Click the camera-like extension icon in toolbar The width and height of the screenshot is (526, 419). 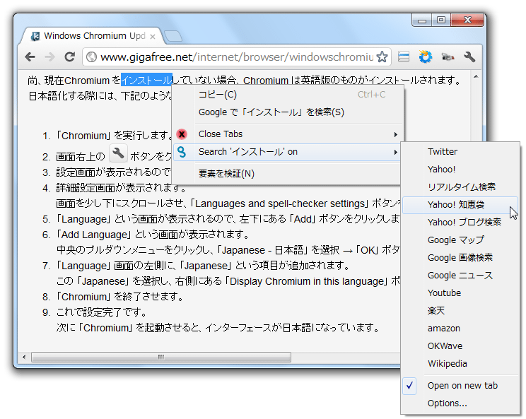(x=448, y=57)
